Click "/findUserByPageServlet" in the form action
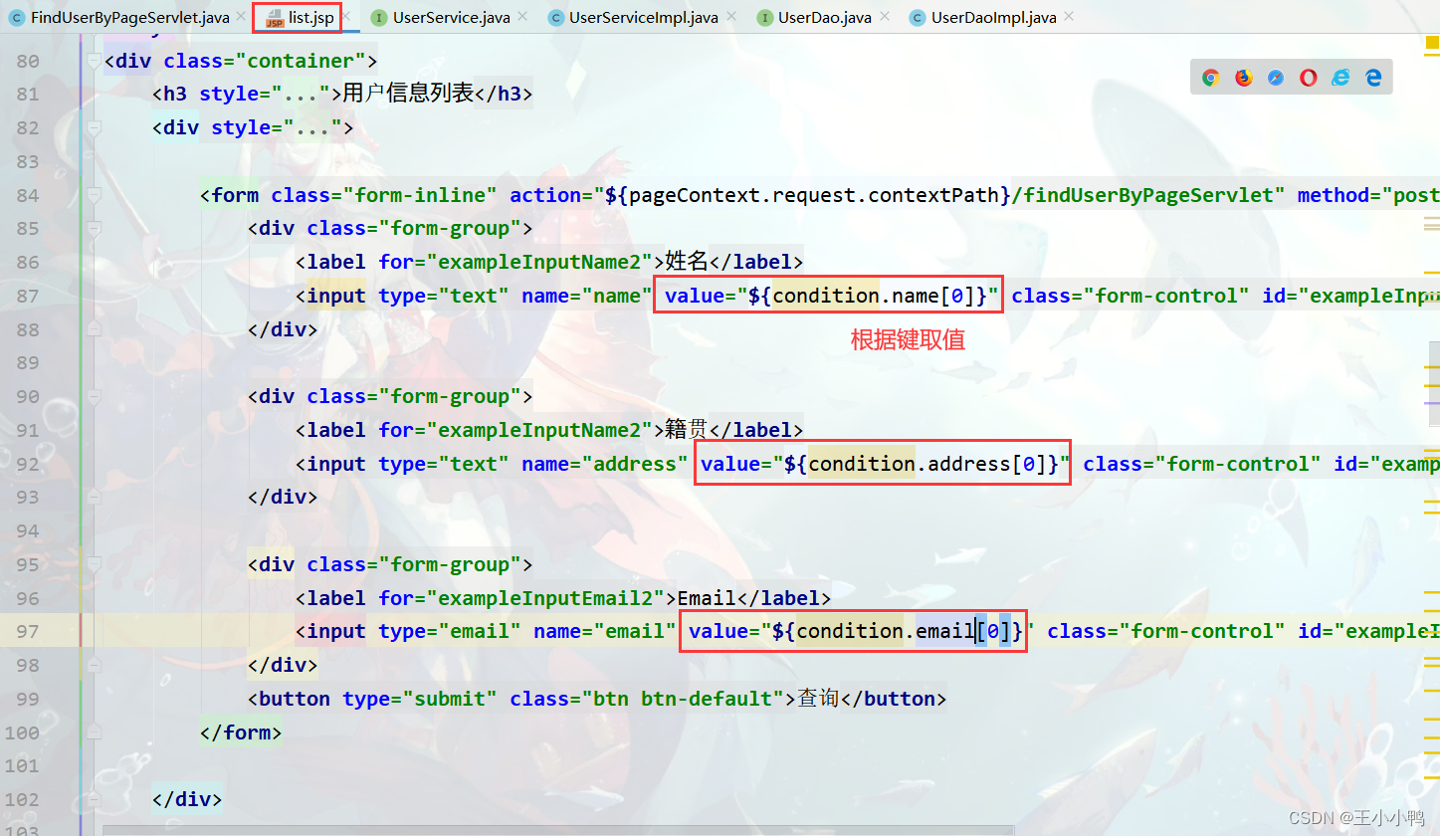1440x836 pixels. pos(1142,195)
